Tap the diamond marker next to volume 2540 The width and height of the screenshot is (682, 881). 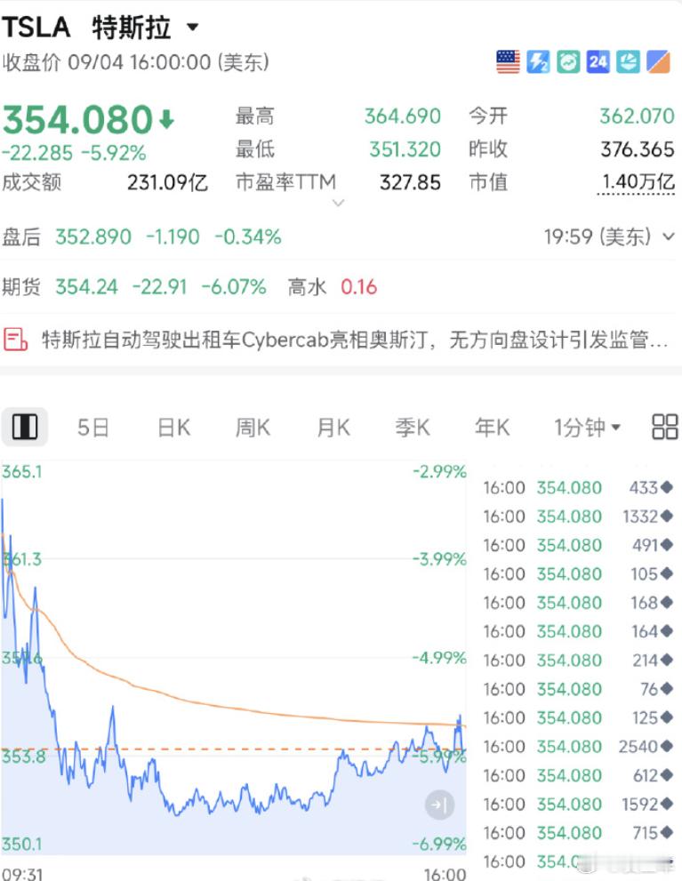click(x=666, y=746)
